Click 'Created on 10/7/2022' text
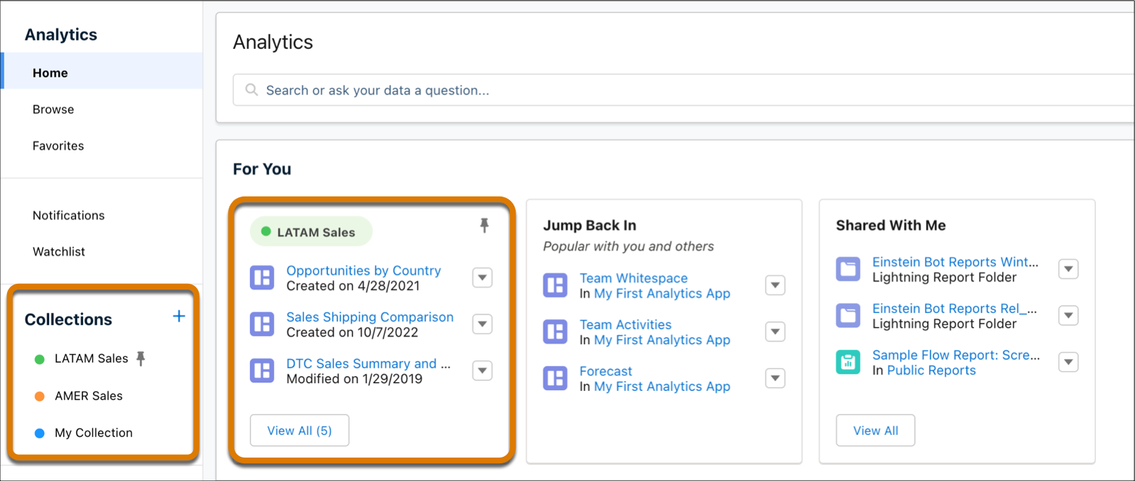1135x481 pixels. pyautogui.click(x=352, y=332)
